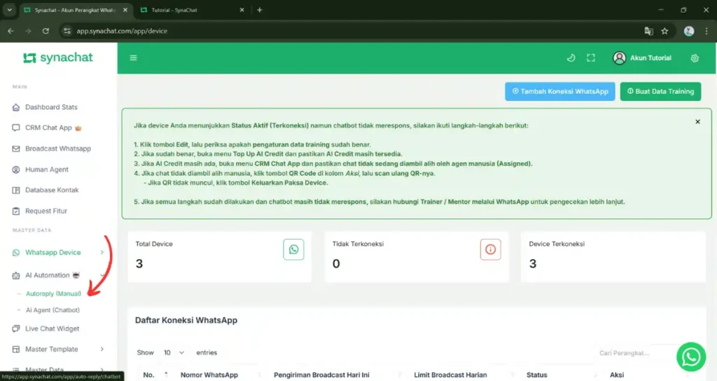Image resolution: width=717 pixels, height=381 pixels.
Task: Expand Whatsapp Device chevron
Action: pyautogui.click(x=102, y=252)
